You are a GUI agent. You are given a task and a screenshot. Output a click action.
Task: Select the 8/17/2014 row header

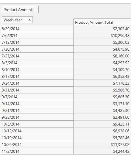(37, 76)
